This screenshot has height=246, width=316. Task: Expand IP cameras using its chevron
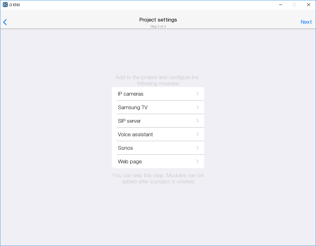click(198, 93)
